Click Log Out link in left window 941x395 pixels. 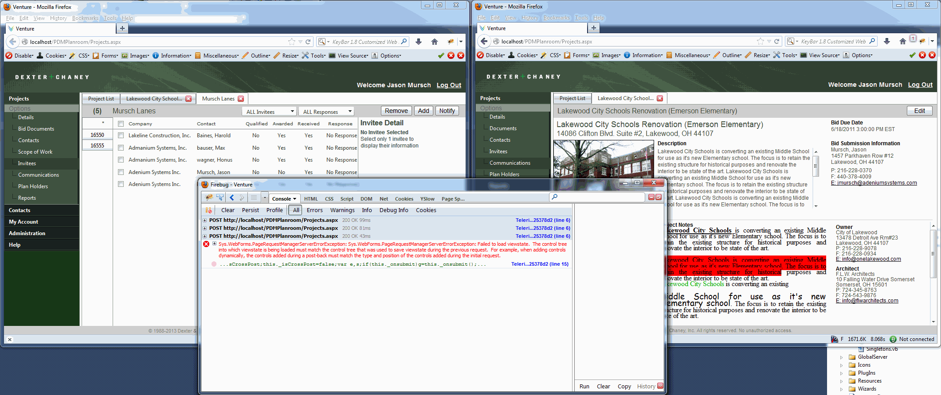coord(449,85)
